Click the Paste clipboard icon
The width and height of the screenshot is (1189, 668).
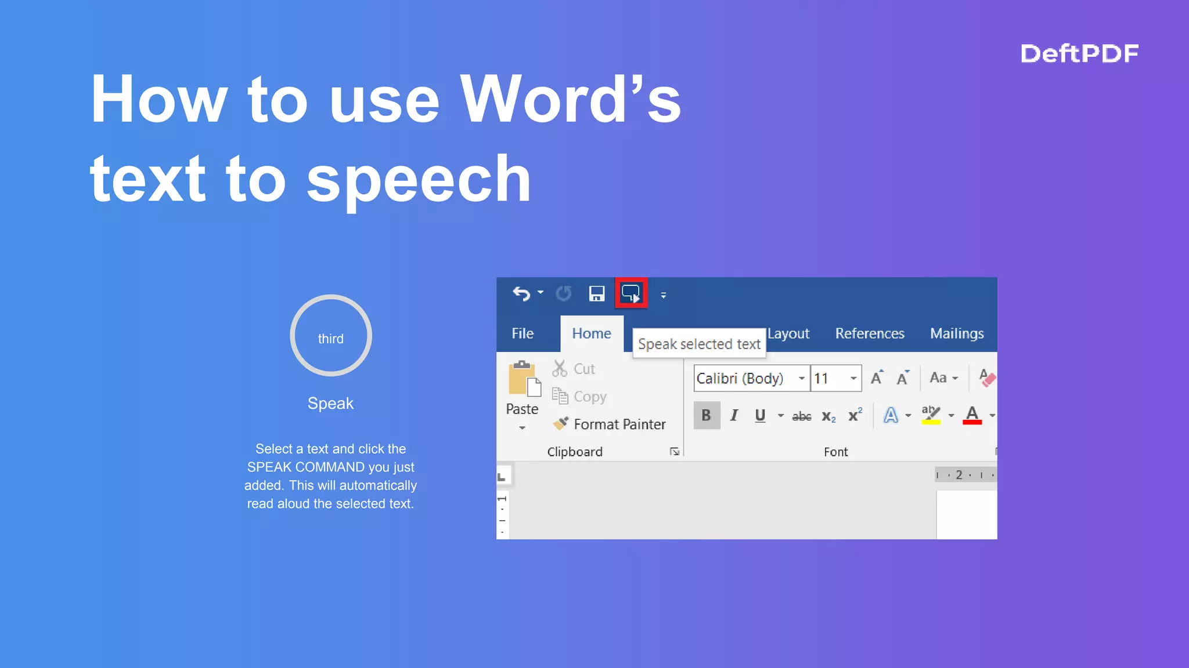click(524, 378)
